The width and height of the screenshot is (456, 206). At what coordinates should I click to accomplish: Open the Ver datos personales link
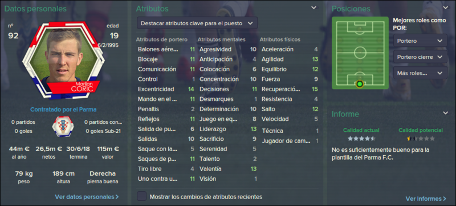tap(87, 197)
